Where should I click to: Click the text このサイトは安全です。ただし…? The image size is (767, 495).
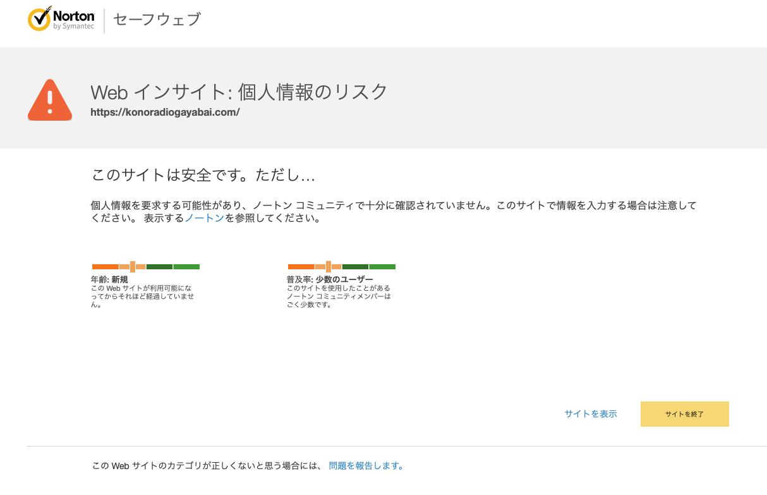pyautogui.click(x=203, y=175)
